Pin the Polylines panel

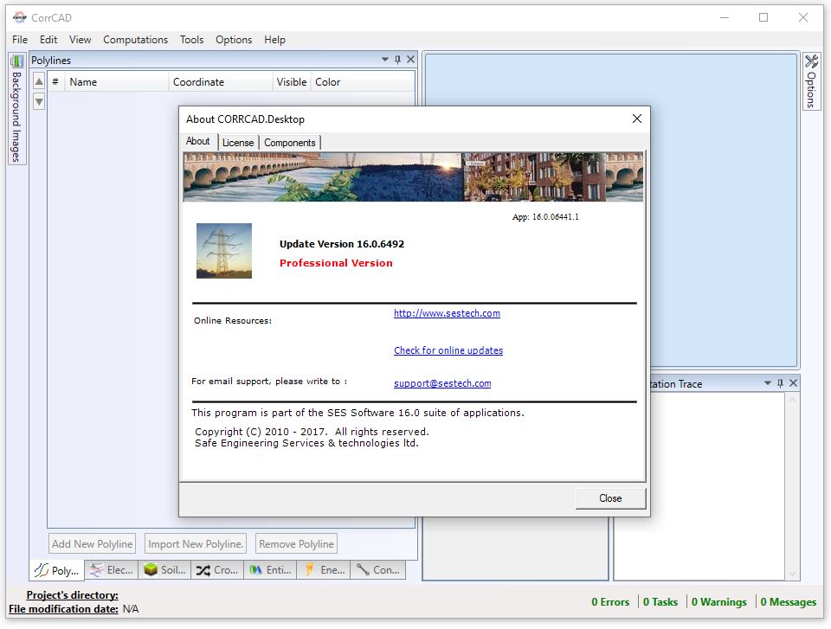398,60
